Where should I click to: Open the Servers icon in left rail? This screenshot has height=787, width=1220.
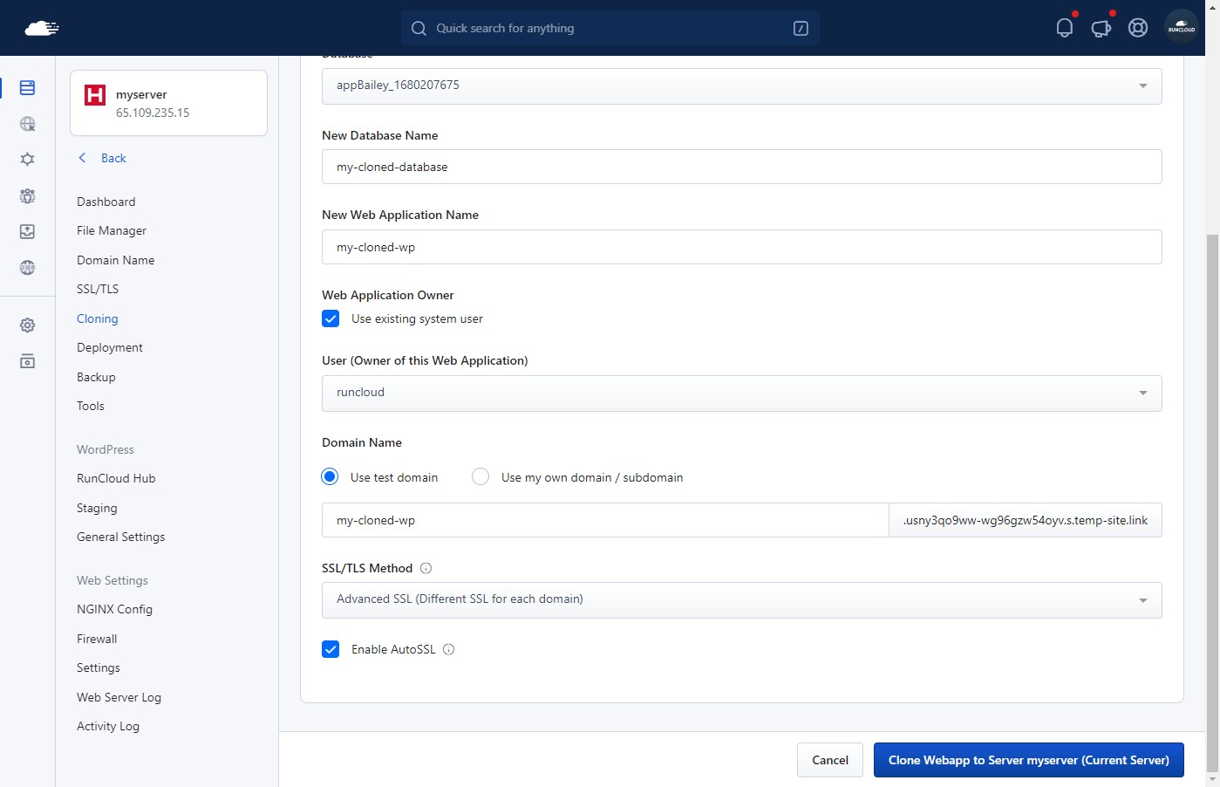tap(27, 88)
